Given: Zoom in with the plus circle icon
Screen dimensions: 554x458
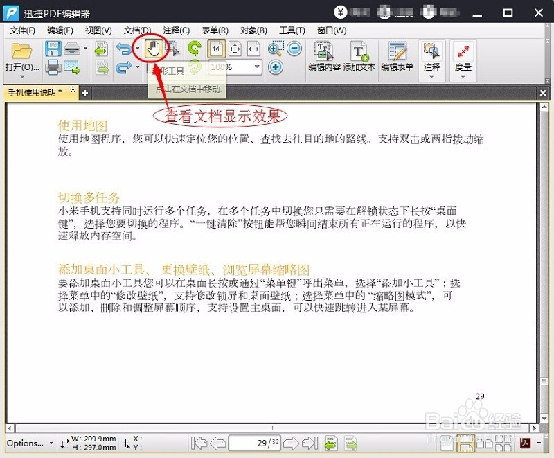Looking at the screenshot, I should coord(276,67).
